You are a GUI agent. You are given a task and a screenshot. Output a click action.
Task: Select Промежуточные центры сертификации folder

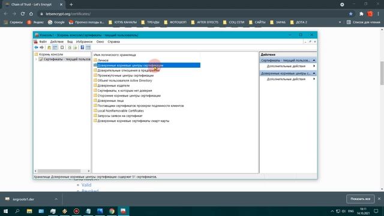[x=124, y=76]
